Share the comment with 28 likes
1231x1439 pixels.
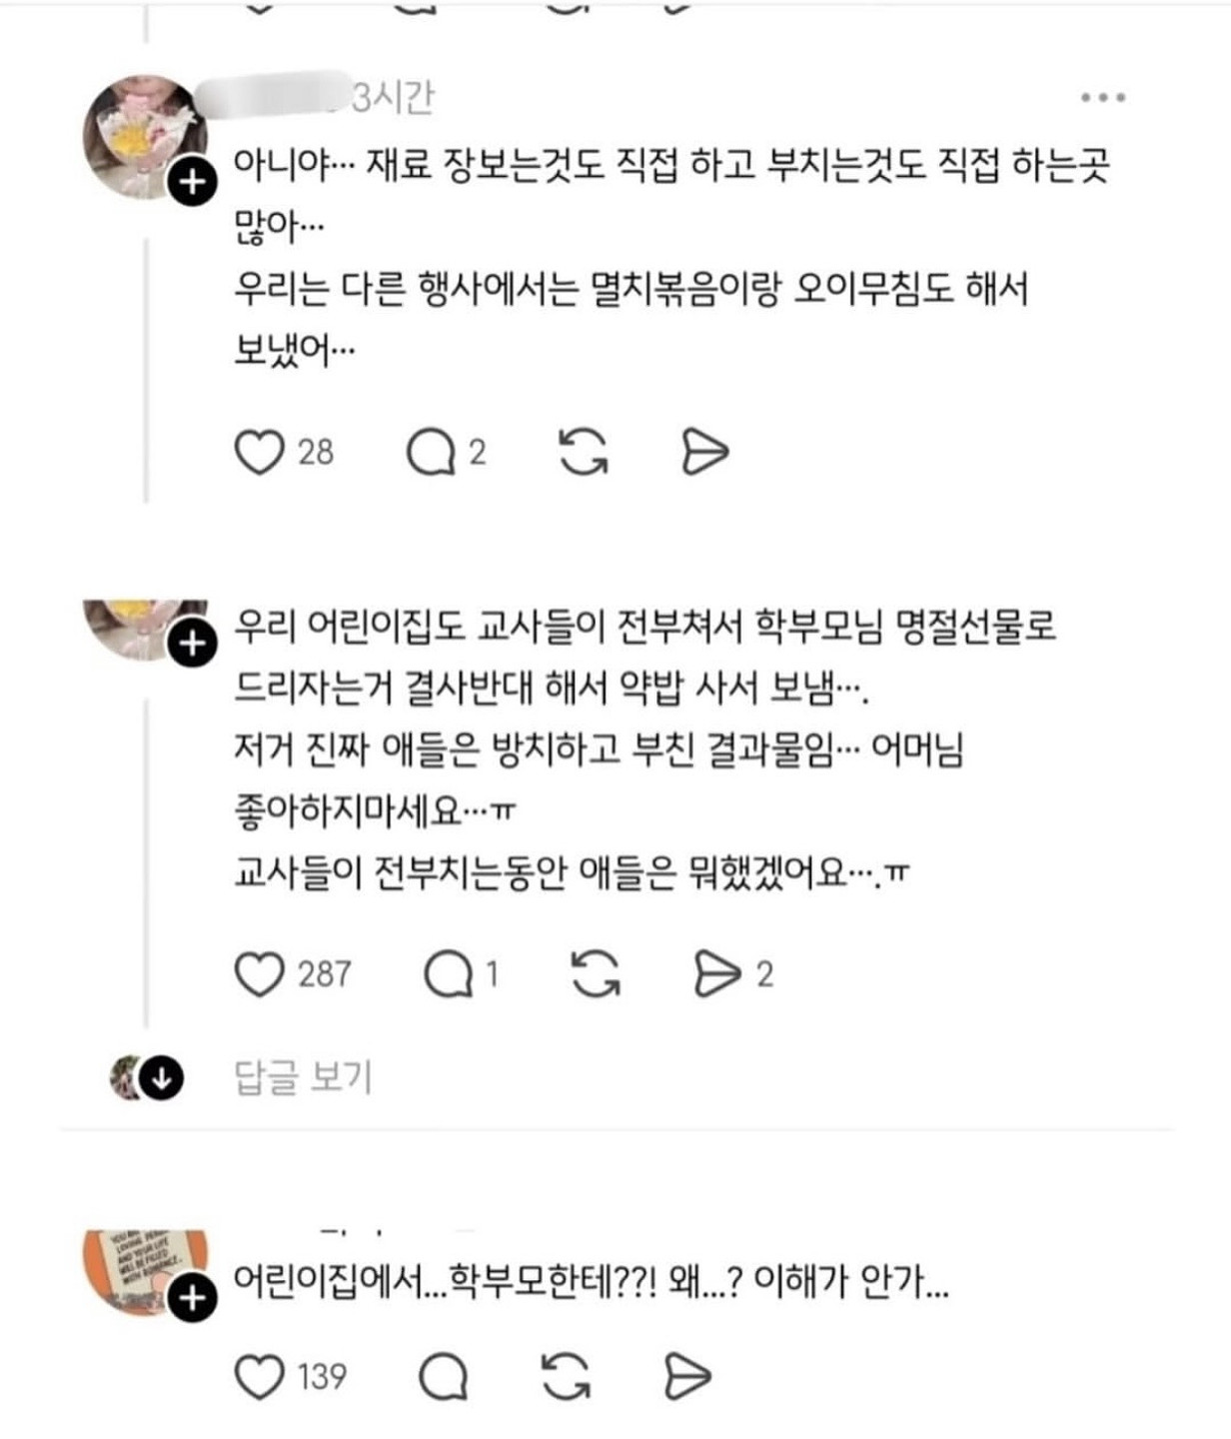click(704, 452)
